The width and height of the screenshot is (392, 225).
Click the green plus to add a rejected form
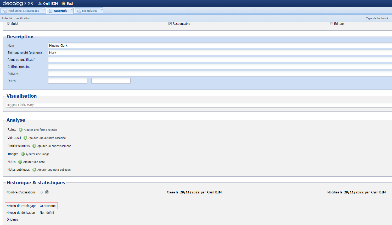[20, 129]
